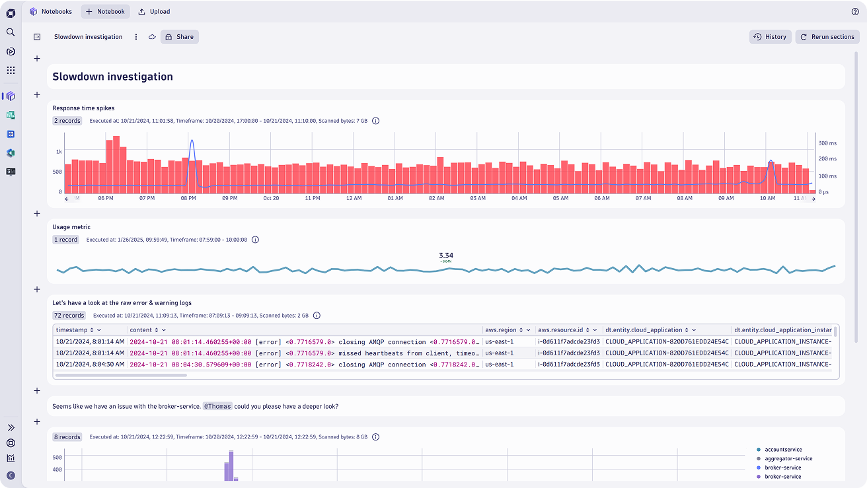Expand the aws.region column menu
867x488 pixels.
pos(528,330)
